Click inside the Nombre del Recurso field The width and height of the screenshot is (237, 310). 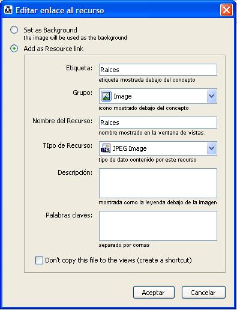click(158, 123)
